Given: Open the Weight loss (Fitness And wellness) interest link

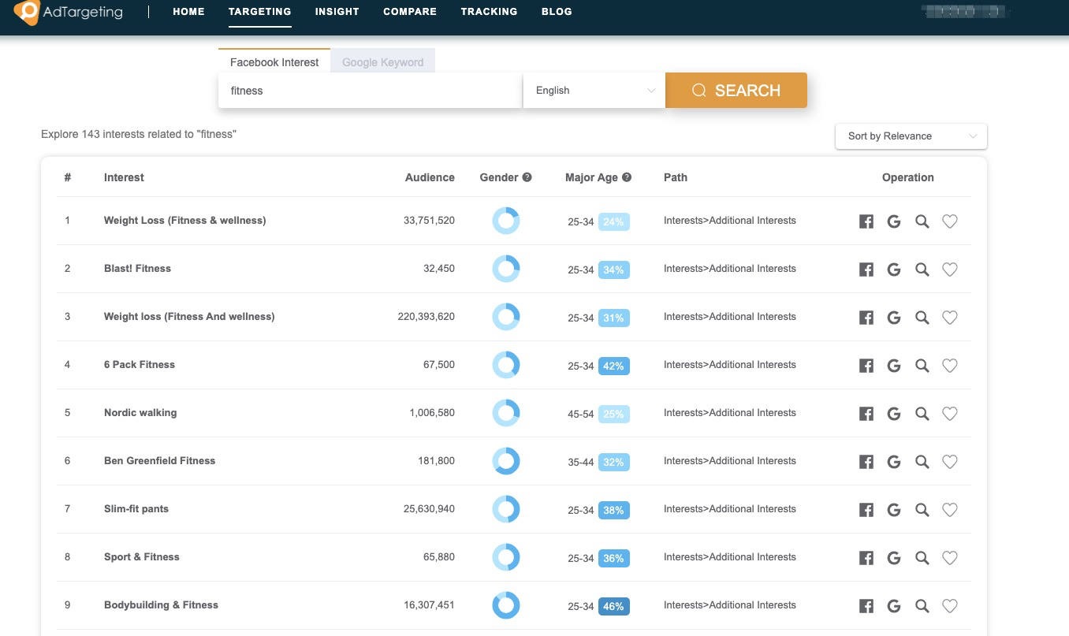Looking at the screenshot, I should (x=188, y=316).
